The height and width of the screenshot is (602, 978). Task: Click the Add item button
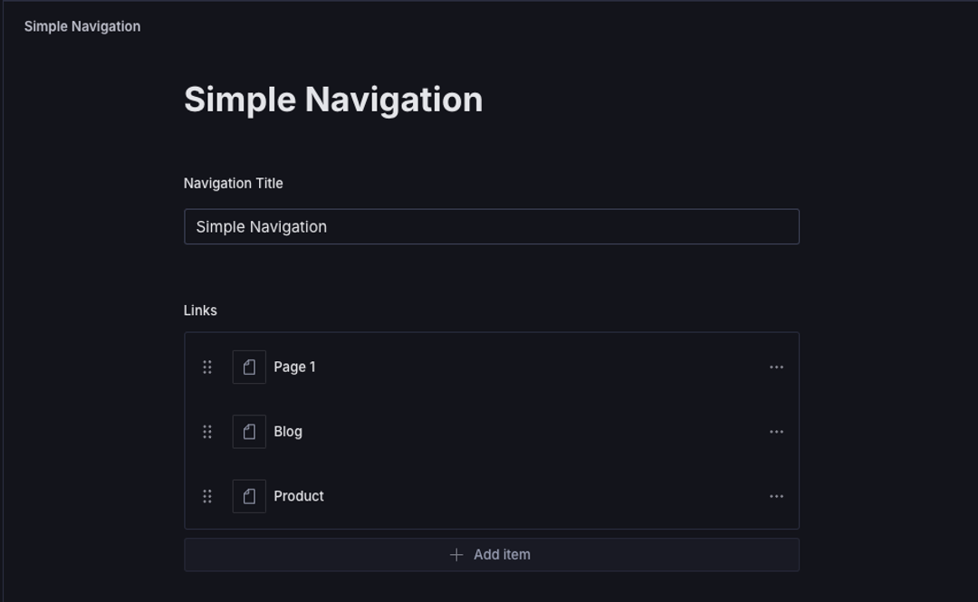click(491, 554)
